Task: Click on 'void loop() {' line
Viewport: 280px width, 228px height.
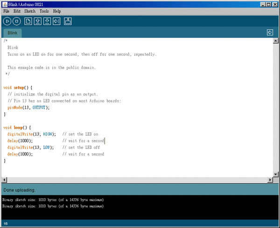Action: (17, 128)
